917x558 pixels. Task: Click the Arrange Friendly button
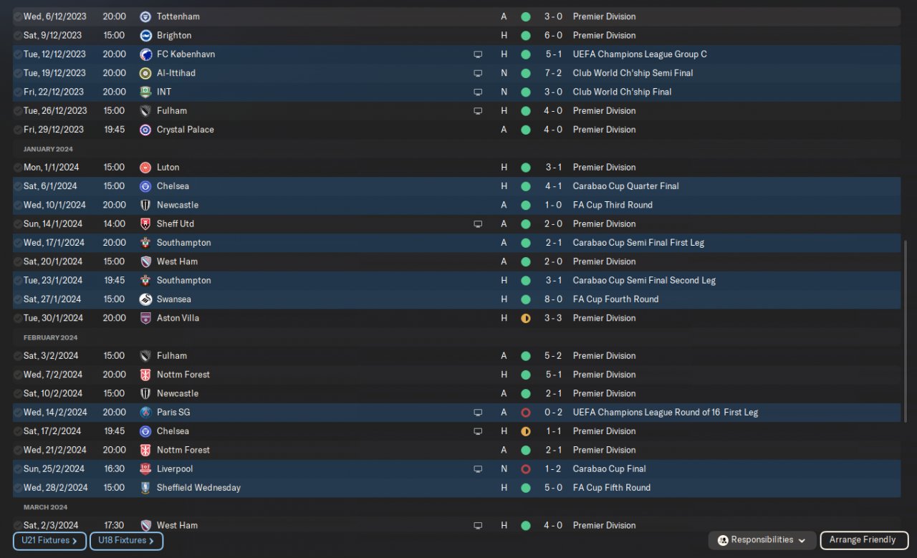point(864,540)
